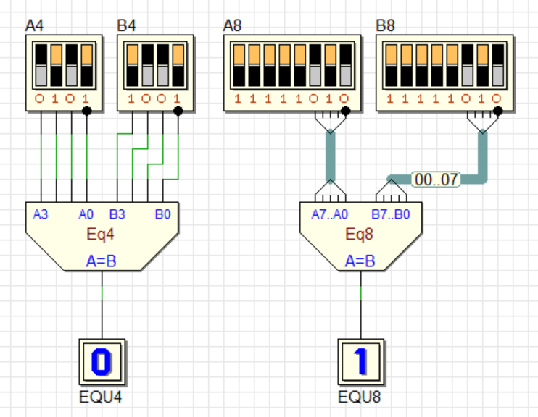Screen dimensions: 538x417
Task: Toggle the third DIP switch of B8
Action: (422, 65)
